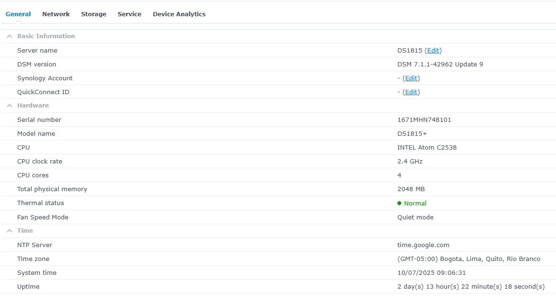The height and width of the screenshot is (304, 556).
Task: Collapse the Time section chevron
Action: [10, 231]
